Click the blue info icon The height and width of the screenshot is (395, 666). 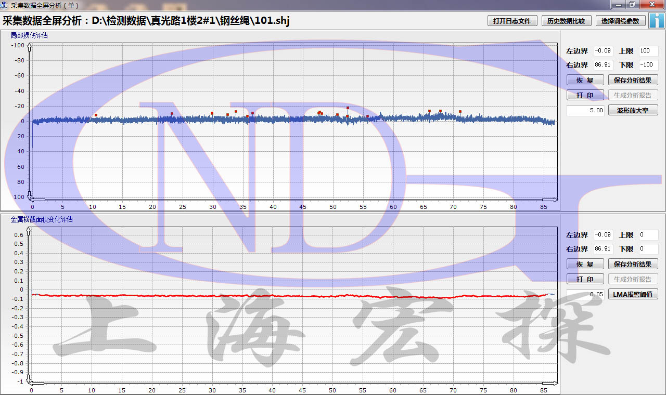pos(657,21)
